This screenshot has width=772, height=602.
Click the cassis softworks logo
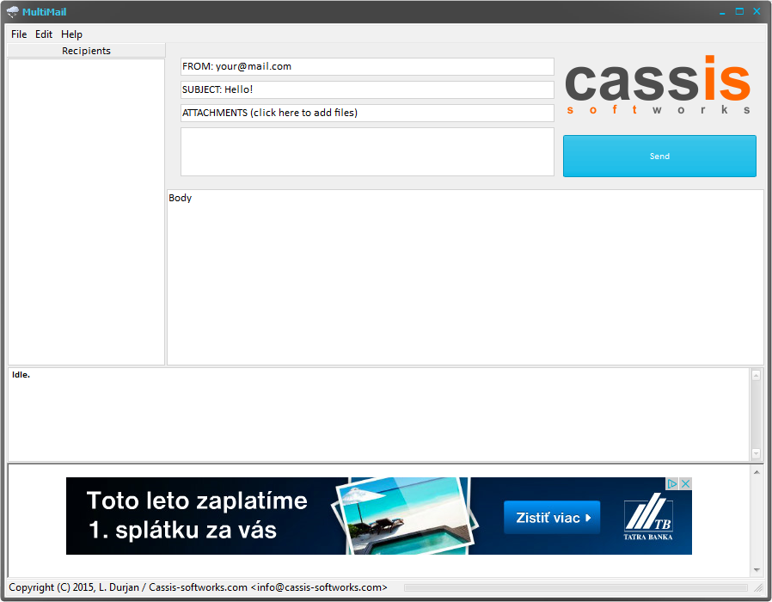pos(658,86)
